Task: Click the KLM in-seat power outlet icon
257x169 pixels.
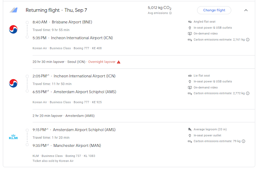Action: pyautogui.click(x=190, y=135)
